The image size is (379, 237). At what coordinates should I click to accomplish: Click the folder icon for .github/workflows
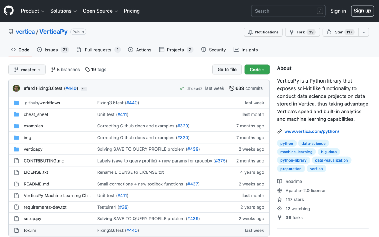16,103
